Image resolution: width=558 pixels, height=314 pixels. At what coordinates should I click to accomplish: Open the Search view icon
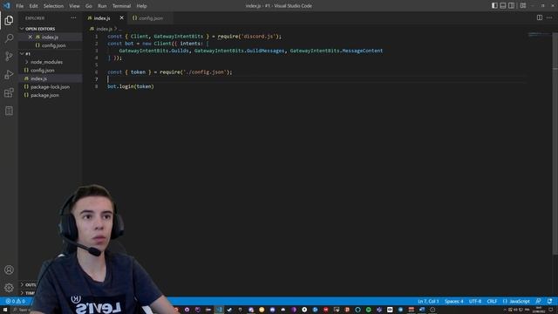[9, 38]
